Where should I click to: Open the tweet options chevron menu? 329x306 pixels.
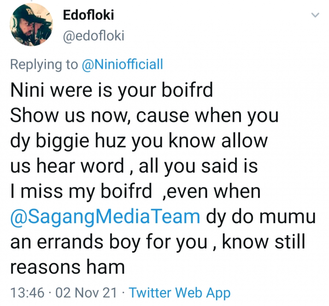point(316,15)
